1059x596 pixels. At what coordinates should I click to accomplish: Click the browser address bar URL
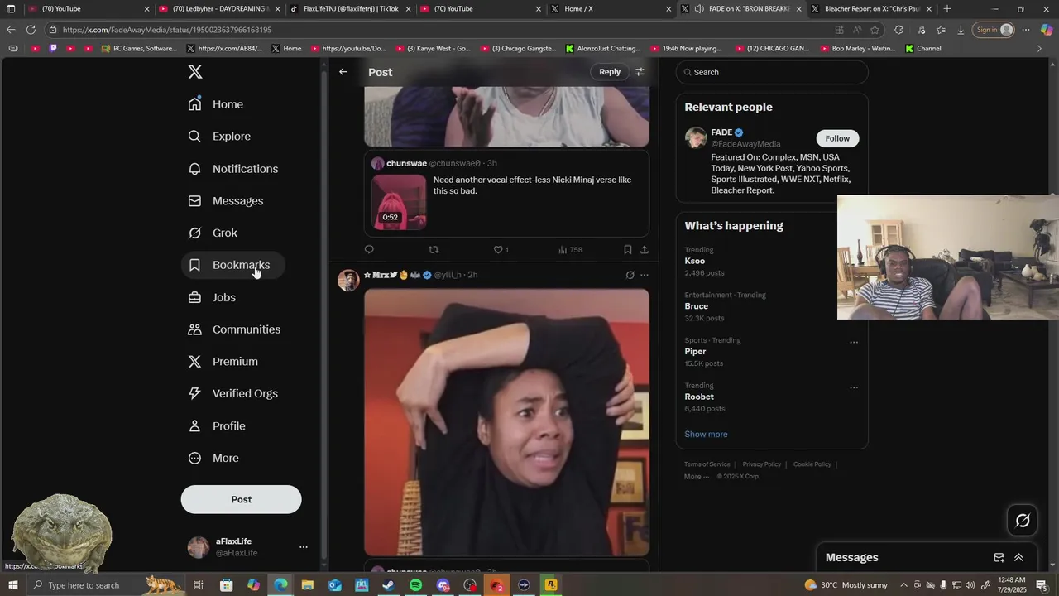click(167, 30)
